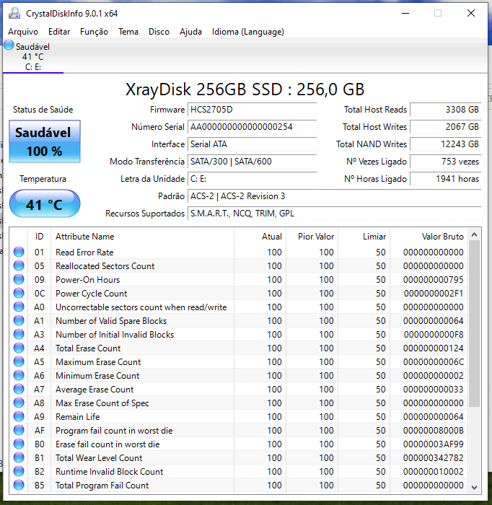Click the ID column header
This screenshot has width=492, height=505.
[39, 237]
